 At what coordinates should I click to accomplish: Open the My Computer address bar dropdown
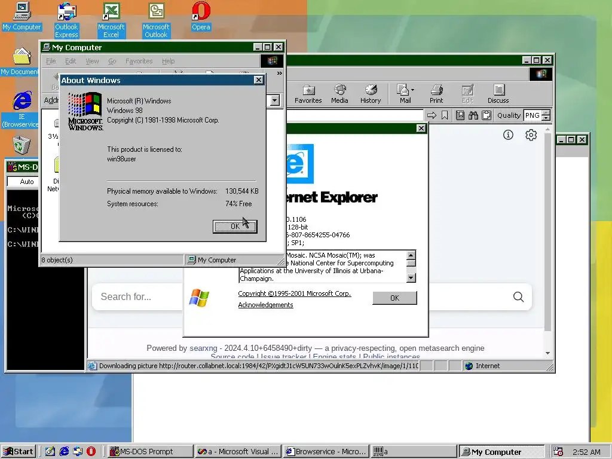(275, 100)
